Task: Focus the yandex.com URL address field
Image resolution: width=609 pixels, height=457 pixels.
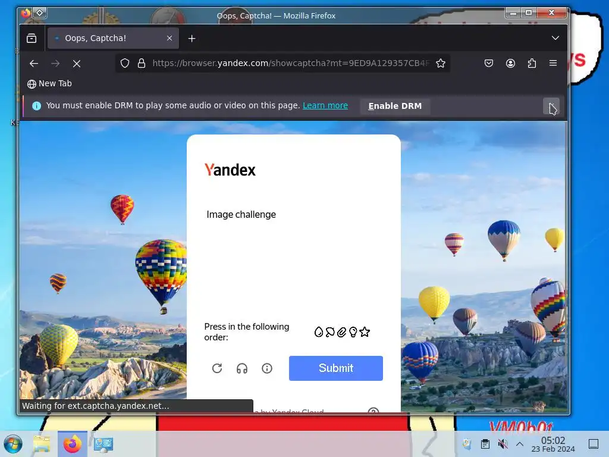Action: pyautogui.click(x=290, y=63)
